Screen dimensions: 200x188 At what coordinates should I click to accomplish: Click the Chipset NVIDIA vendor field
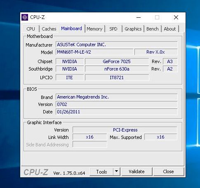coord(70,61)
